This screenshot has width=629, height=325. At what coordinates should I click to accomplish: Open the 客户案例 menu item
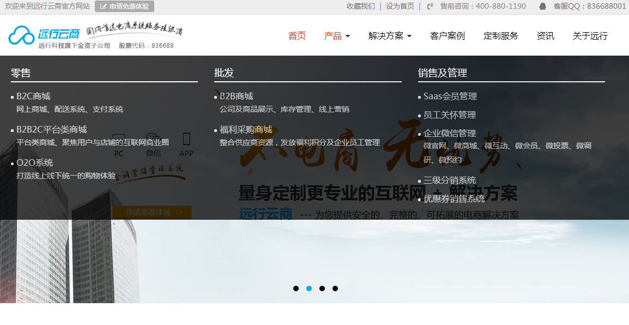pos(447,35)
